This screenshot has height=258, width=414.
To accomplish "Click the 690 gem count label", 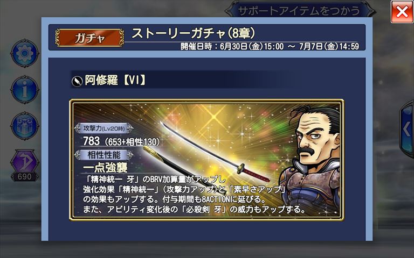I will tap(25, 177).
